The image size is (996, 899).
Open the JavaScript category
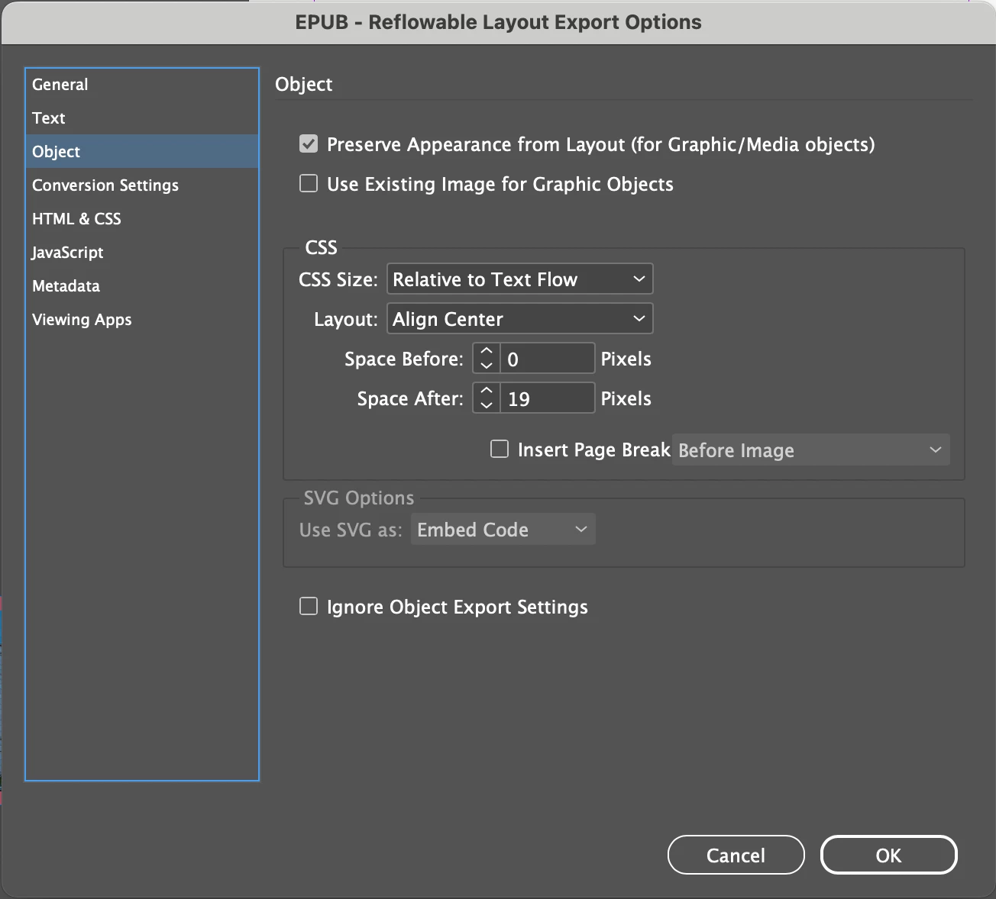(141, 253)
